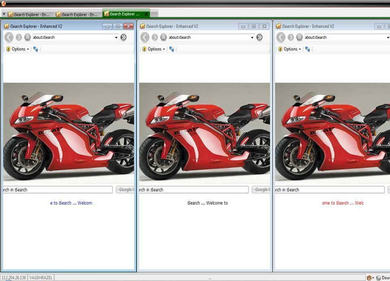Click the Back arrow in the left window
Viewport: 390px width, 281px height.
9,37
